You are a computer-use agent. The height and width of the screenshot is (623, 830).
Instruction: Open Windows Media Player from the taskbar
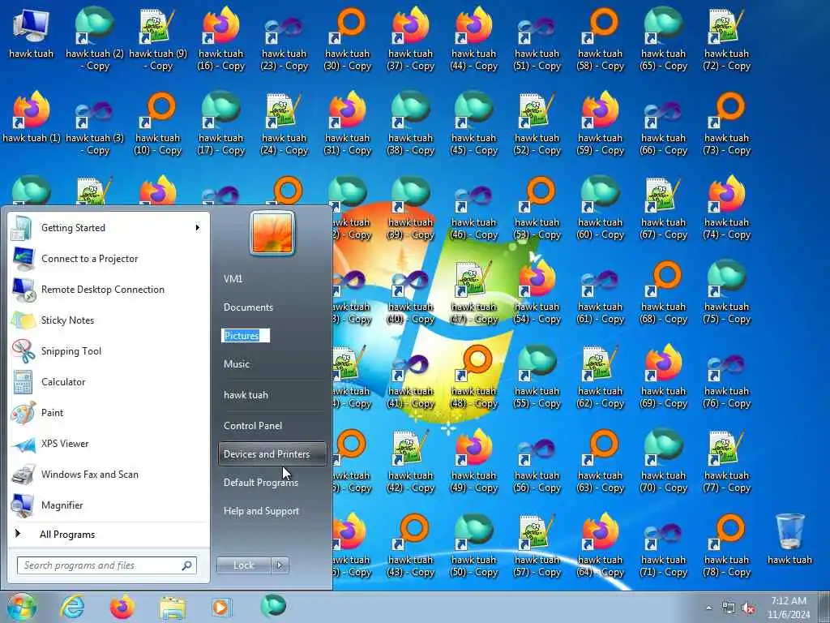tap(221, 607)
